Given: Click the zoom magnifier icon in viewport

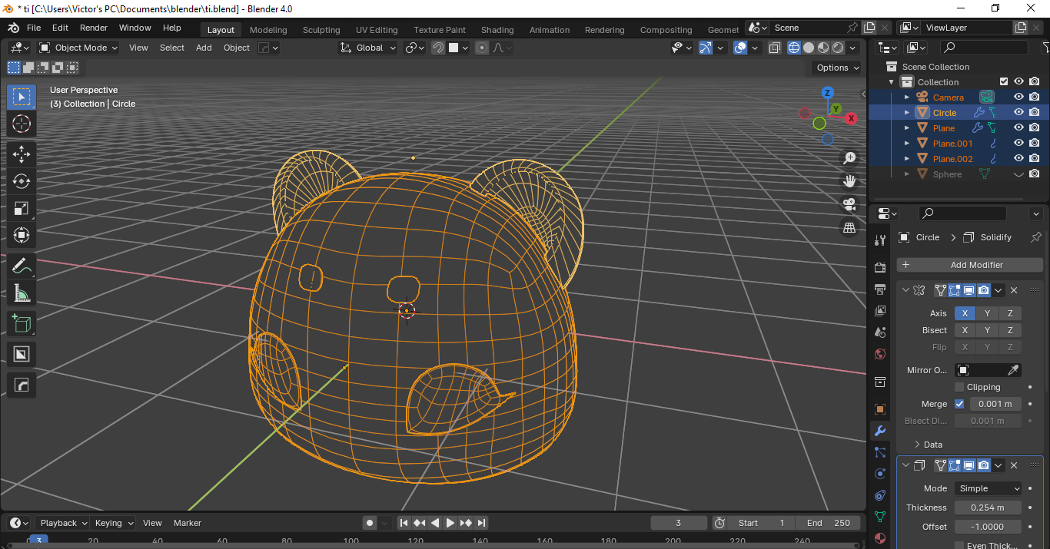Looking at the screenshot, I should coord(849,157).
